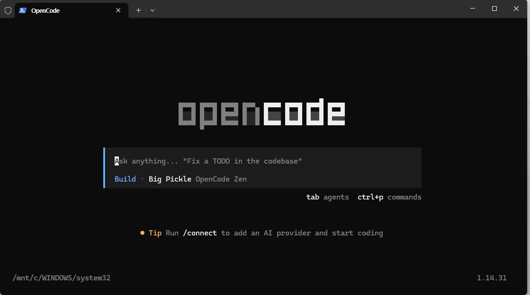Image resolution: width=530 pixels, height=295 pixels.
Task: Click the "tab agents" hint
Action: click(328, 197)
